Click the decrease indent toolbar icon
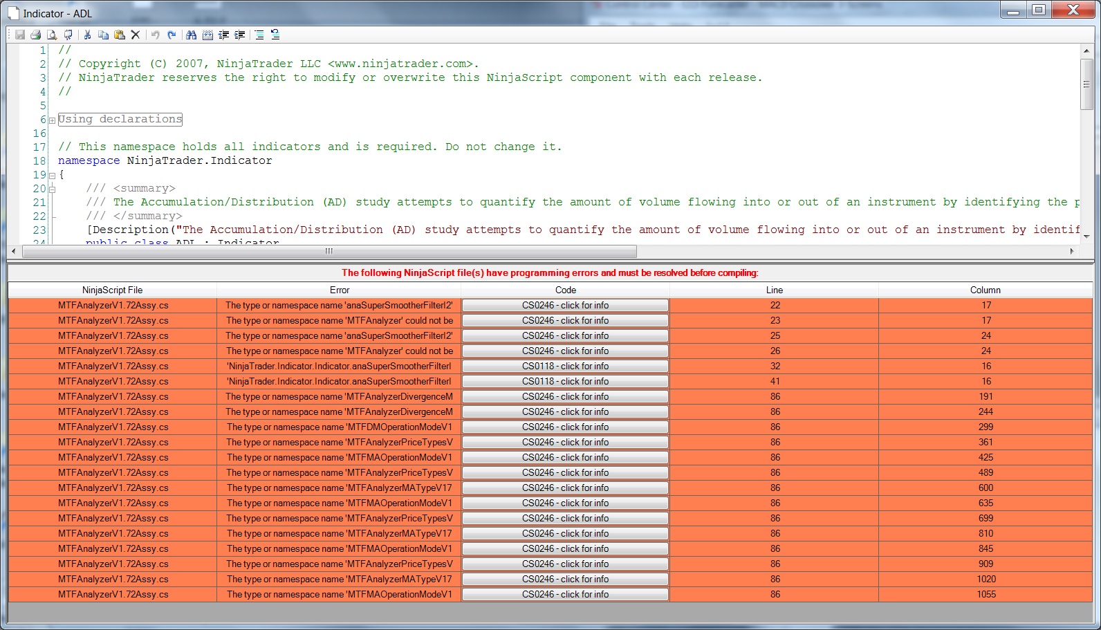The width and height of the screenshot is (1101, 630). [x=223, y=35]
